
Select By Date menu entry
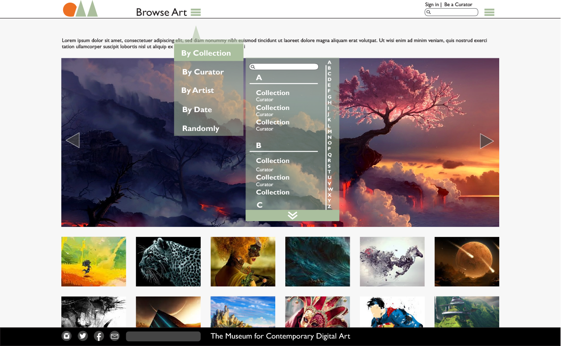click(x=197, y=109)
